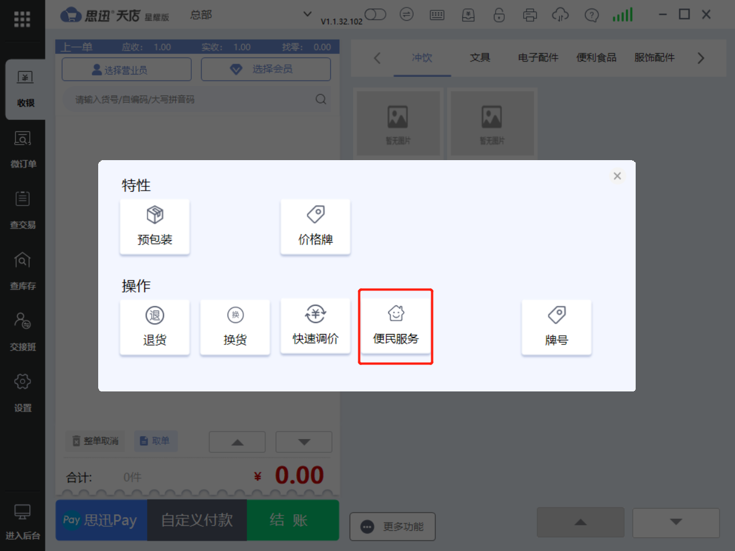This screenshot has height=551, width=735.
Task: Open the cloud sync icon
Action: pos(560,15)
